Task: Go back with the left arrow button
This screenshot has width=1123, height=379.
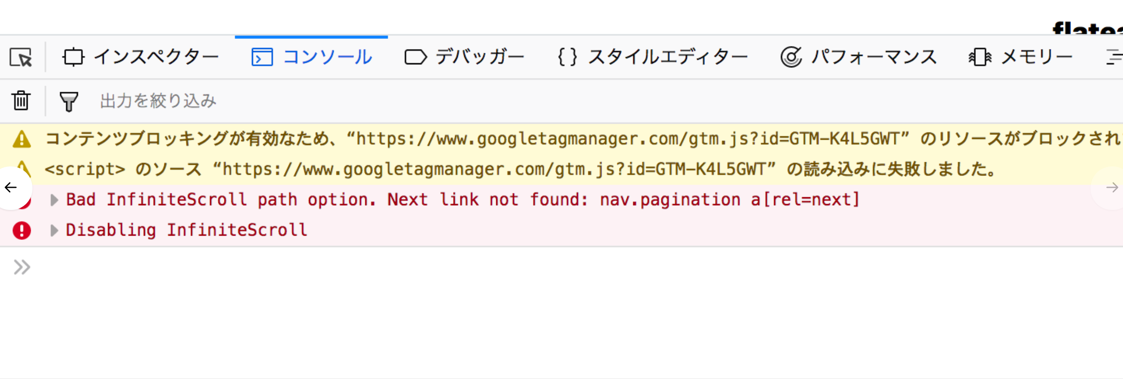Action: 11,188
